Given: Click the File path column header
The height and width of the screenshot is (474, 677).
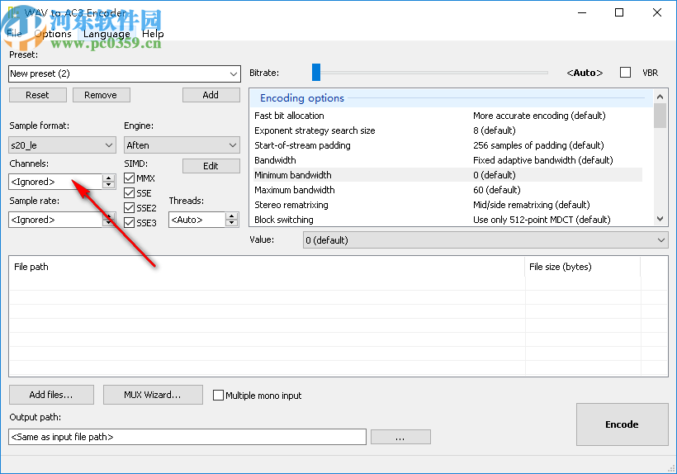Looking at the screenshot, I should pos(267,267).
